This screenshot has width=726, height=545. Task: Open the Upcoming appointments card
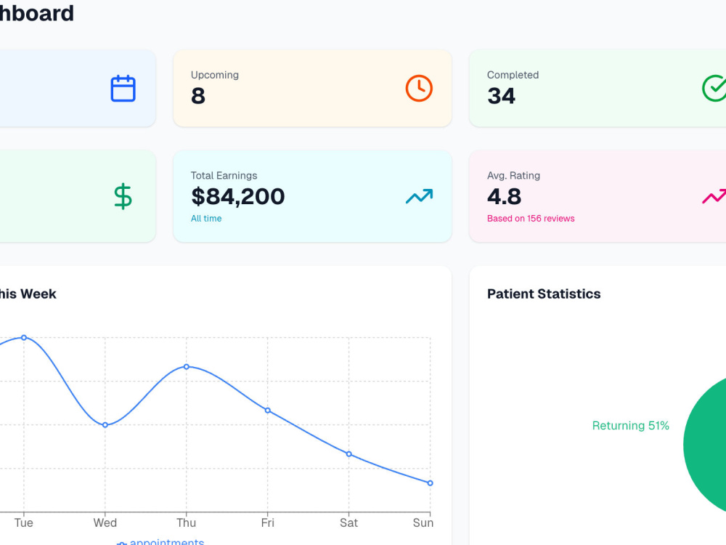point(312,88)
